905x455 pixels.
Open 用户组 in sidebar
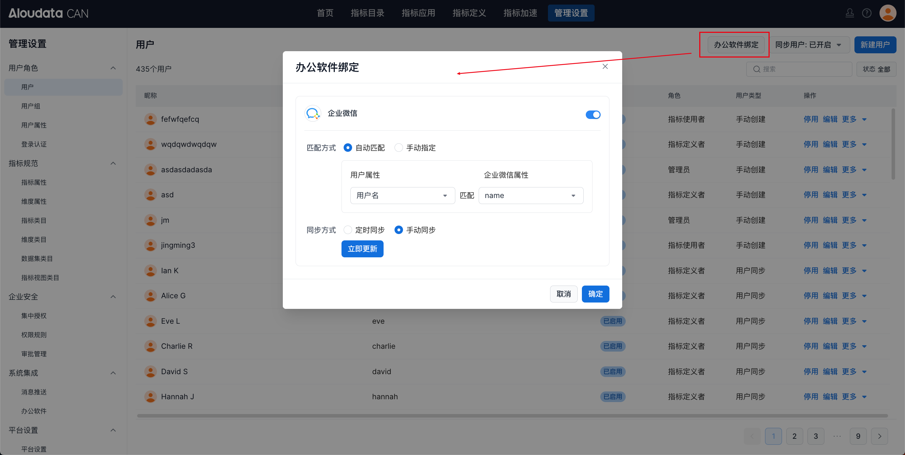(x=31, y=106)
